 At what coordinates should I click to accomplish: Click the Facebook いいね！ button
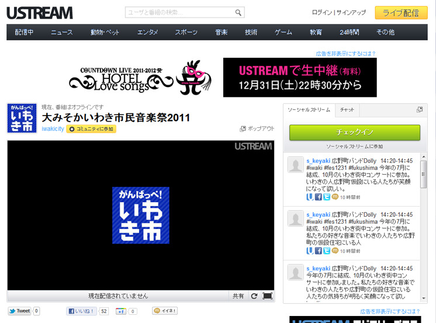(81, 311)
